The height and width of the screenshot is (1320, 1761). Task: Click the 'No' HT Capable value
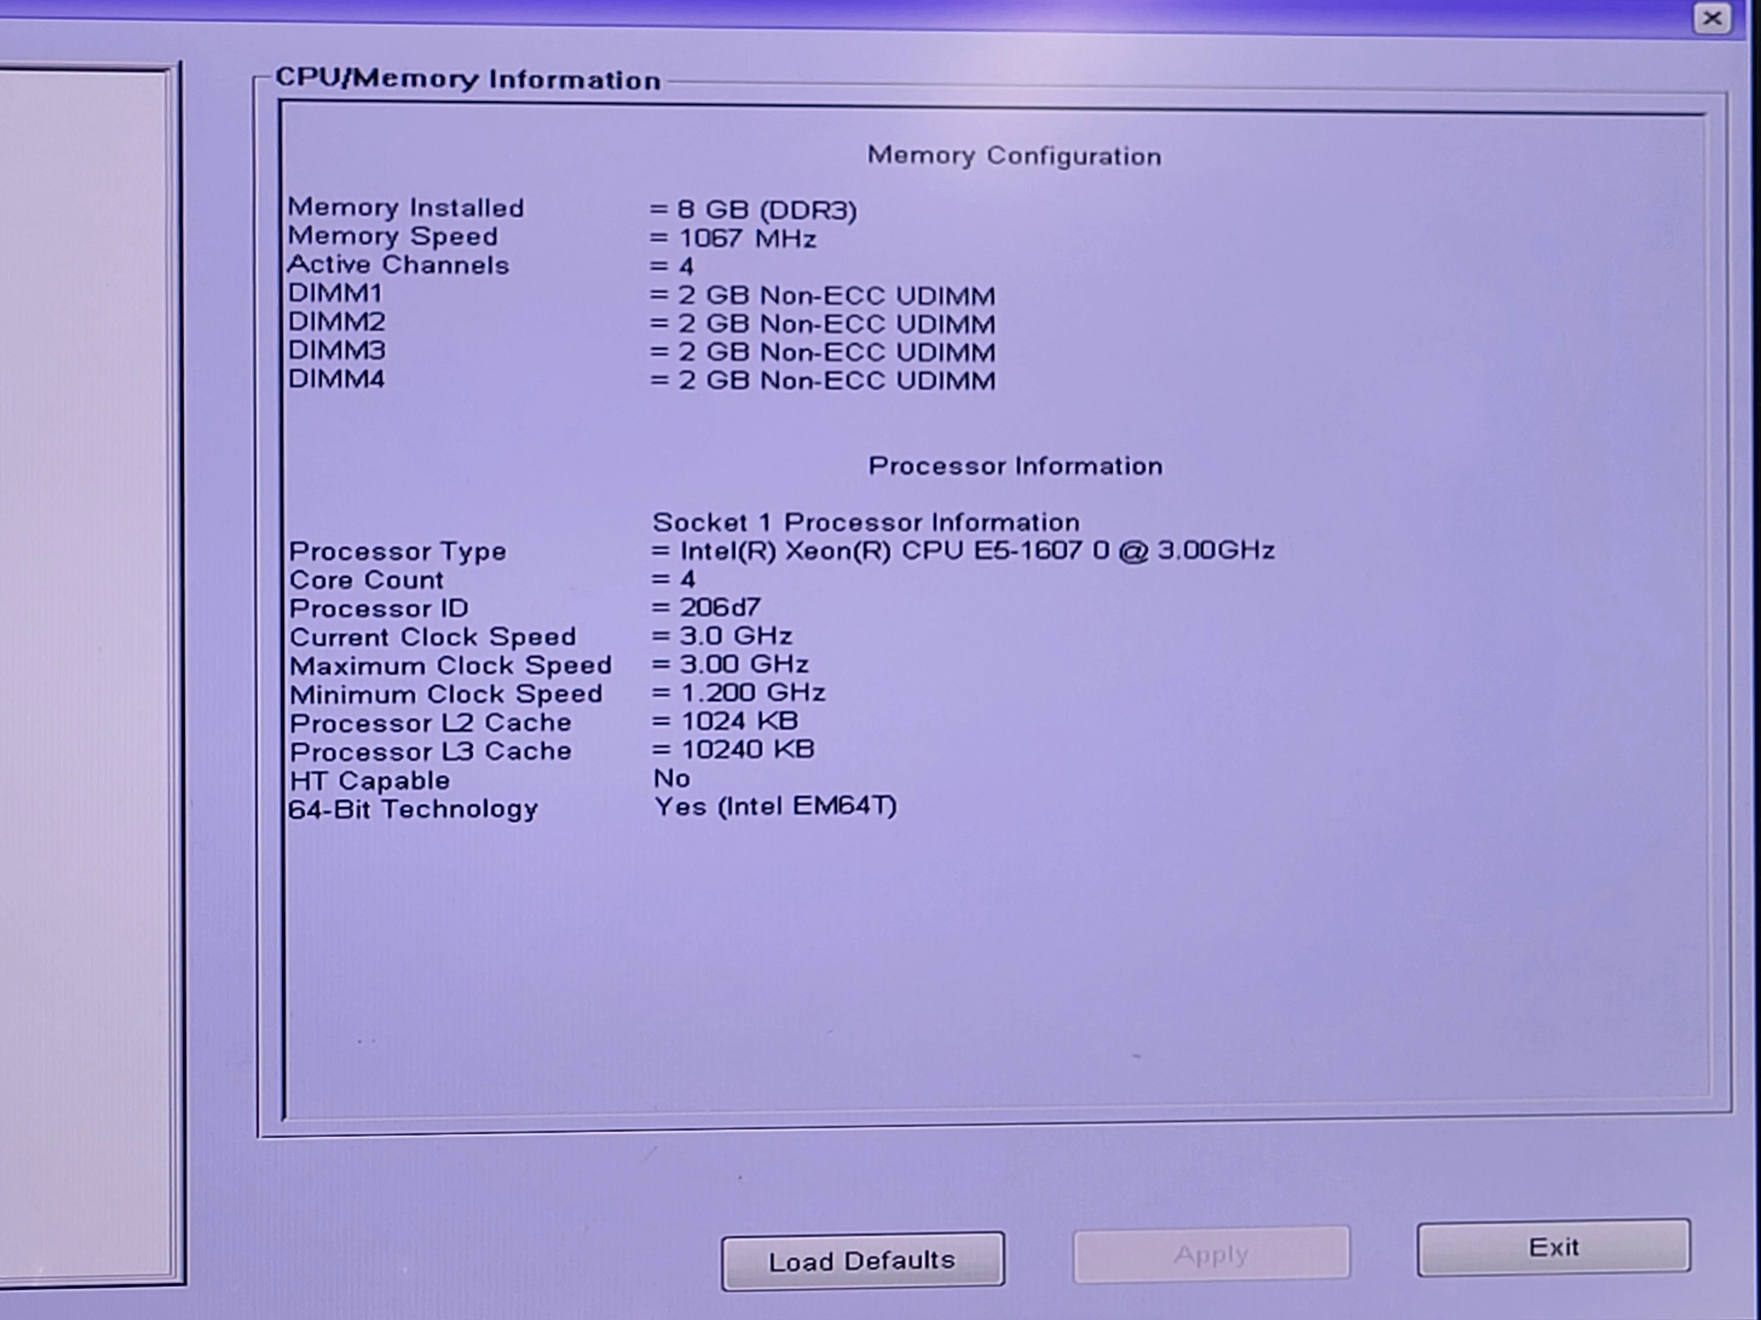tap(672, 778)
